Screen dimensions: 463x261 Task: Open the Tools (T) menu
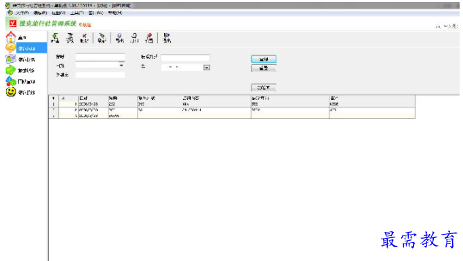pyautogui.click(x=77, y=13)
